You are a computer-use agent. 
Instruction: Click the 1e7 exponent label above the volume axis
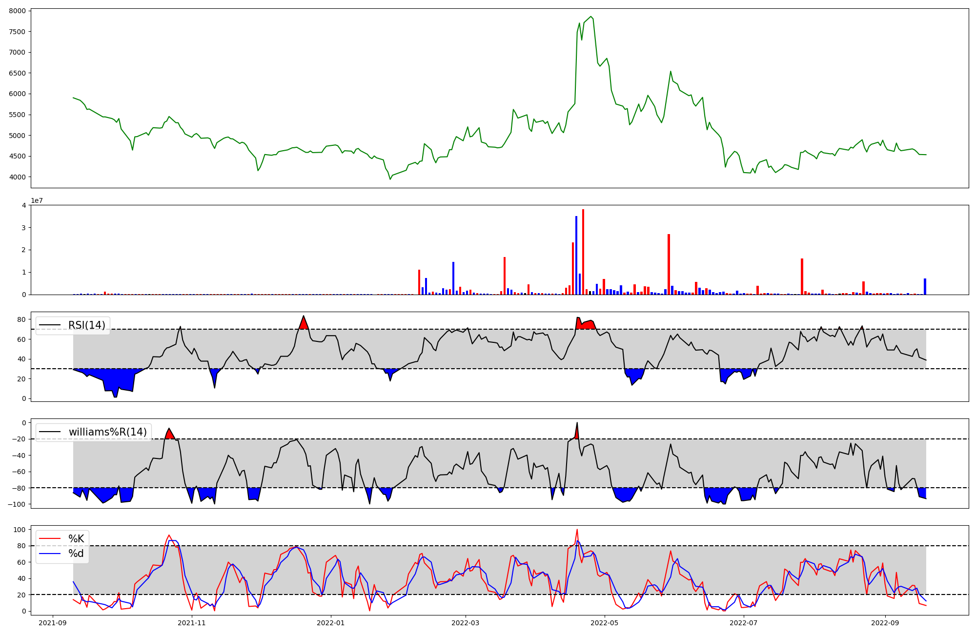point(37,201)
